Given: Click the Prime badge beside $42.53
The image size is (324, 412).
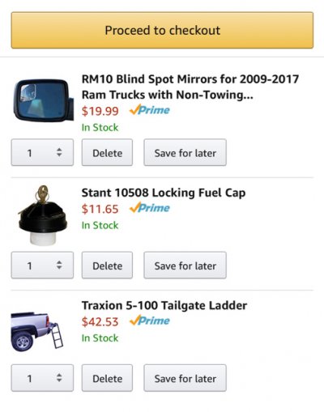Looking at the screenshot, I should [150, 321].
